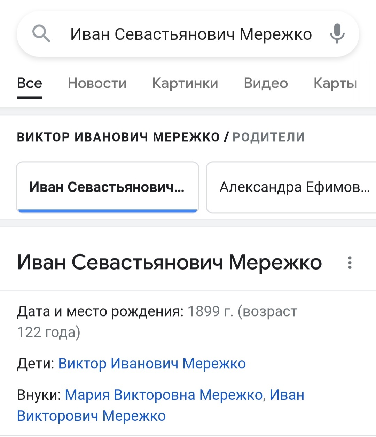The image size is (376, 437).
Task: Switch to the Новости tab
Action: tap(97, 84)
